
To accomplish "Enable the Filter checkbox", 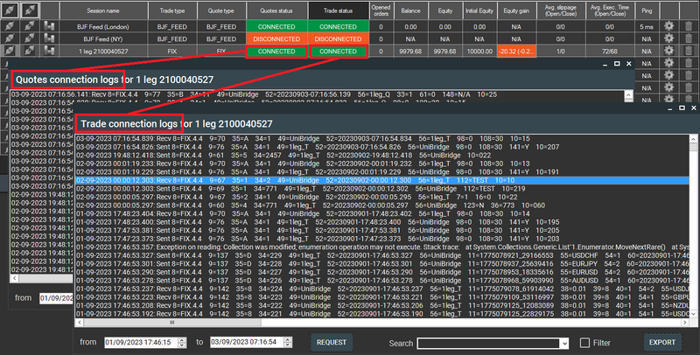I will [x=585, y=342].
